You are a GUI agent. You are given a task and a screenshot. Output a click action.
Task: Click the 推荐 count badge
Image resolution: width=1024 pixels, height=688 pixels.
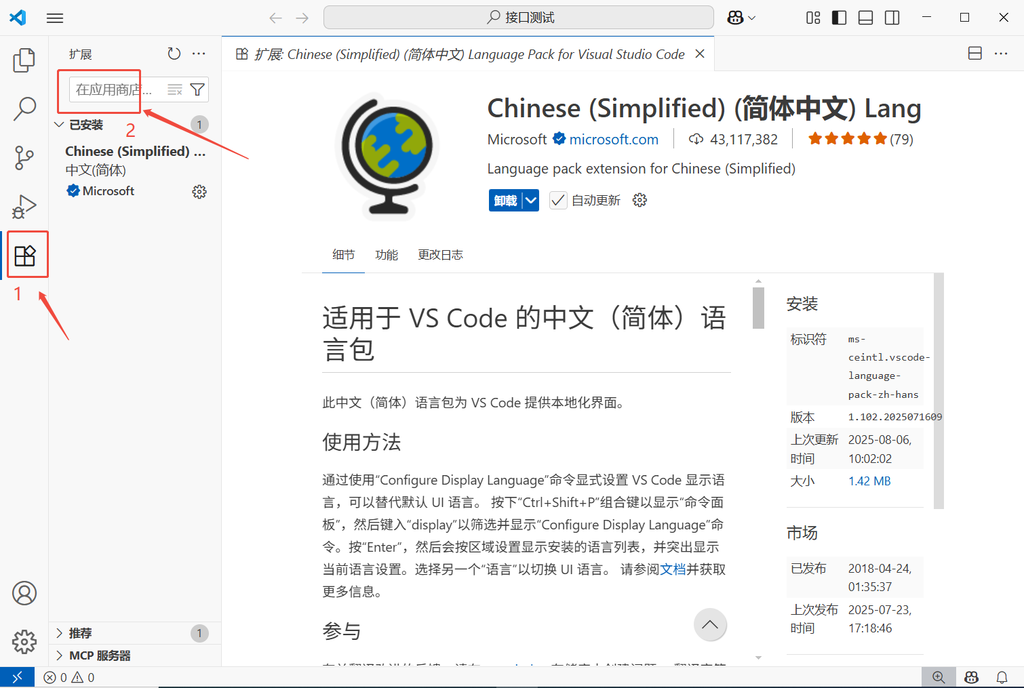[199, 633]
